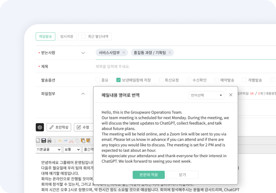
Task: Click the 수정 edit button
Action: pos(83,127)
